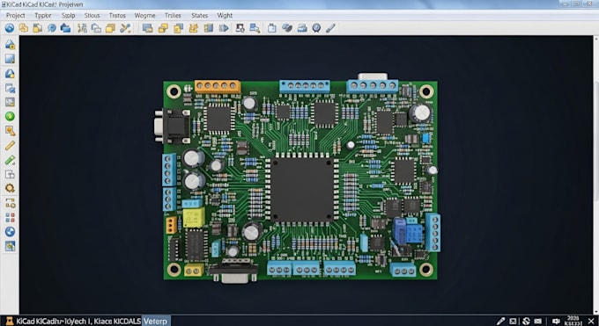This screenshot has width=599, height=326.
Task: Click the printer-like toolbar icon
Action: click(302, 28)
